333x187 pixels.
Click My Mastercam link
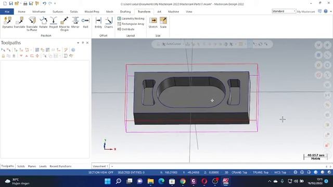306,11
